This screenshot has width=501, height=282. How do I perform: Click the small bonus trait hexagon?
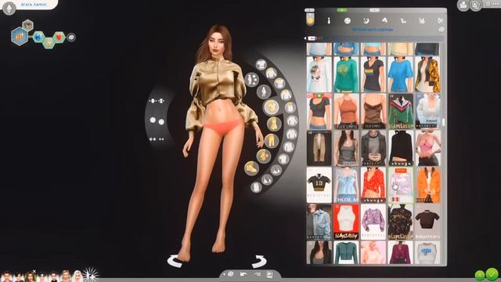tap(27, 25)
